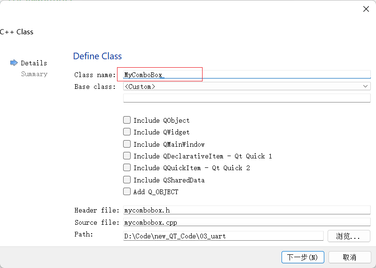Click the Define Class heading
Screen dimensions: 376x268
point(97,56)
